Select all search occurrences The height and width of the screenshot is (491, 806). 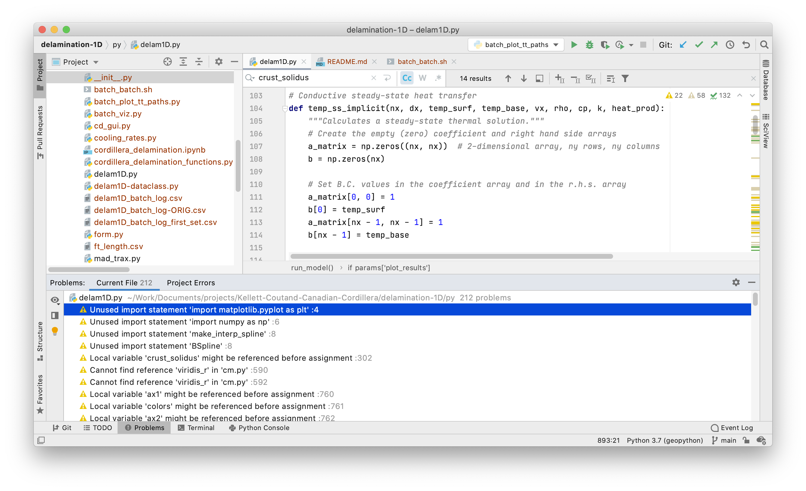click(591, 78)
